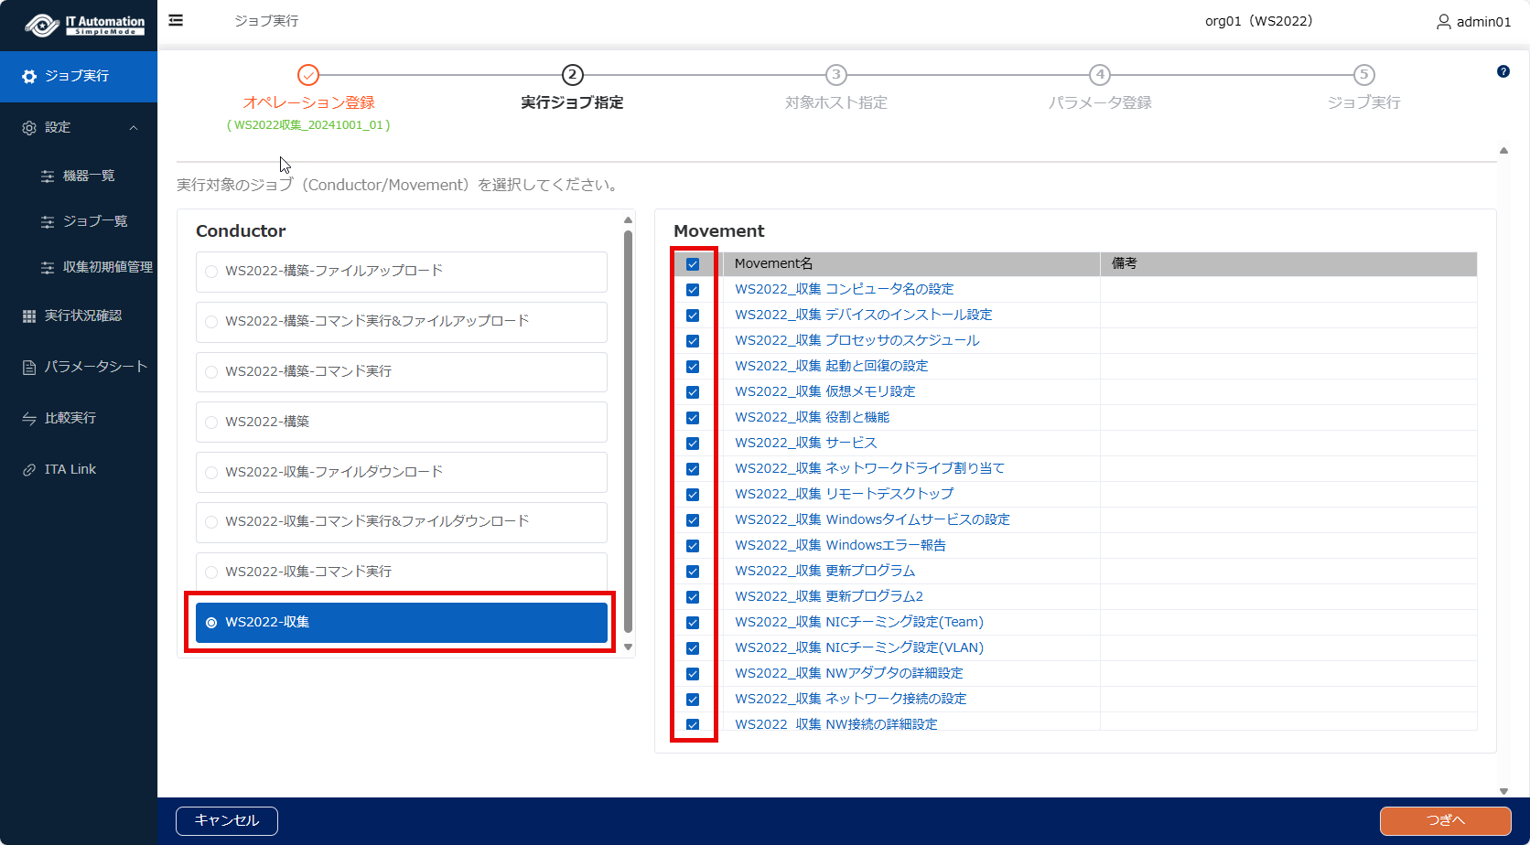The height and width of the screenshot is (845, 1530).
Task: Click the キャンセル button
Action: 227,820
